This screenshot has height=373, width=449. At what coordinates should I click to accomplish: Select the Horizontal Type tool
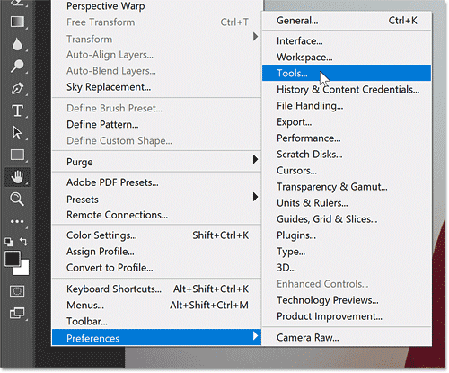17,111
